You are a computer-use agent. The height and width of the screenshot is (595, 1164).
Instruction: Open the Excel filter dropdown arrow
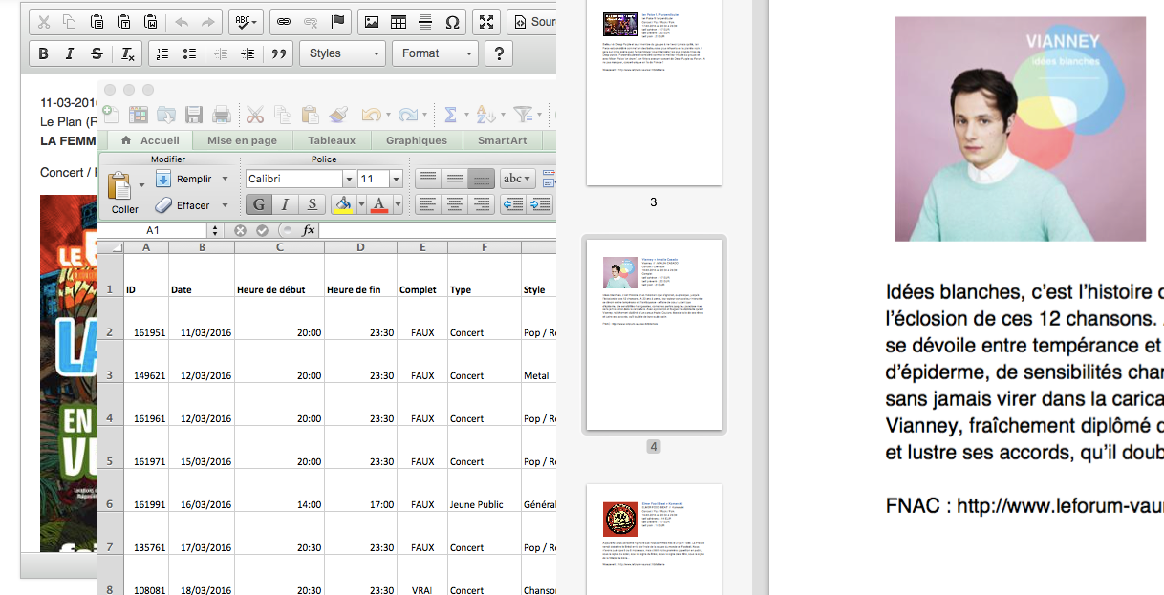(538, 115)
